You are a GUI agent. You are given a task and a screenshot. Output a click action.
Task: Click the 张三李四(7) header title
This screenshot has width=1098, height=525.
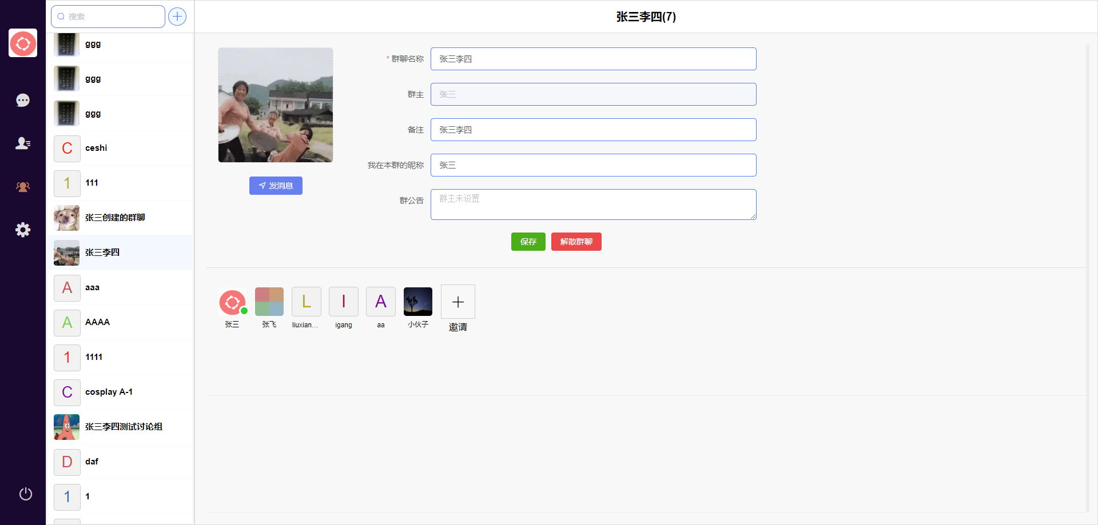point(646,17)
